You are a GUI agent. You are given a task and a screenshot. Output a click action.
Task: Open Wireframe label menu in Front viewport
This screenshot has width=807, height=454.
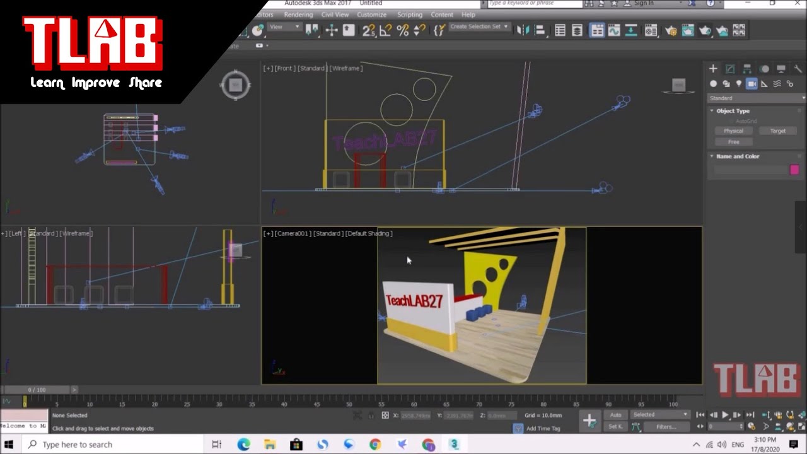point(345,68)
